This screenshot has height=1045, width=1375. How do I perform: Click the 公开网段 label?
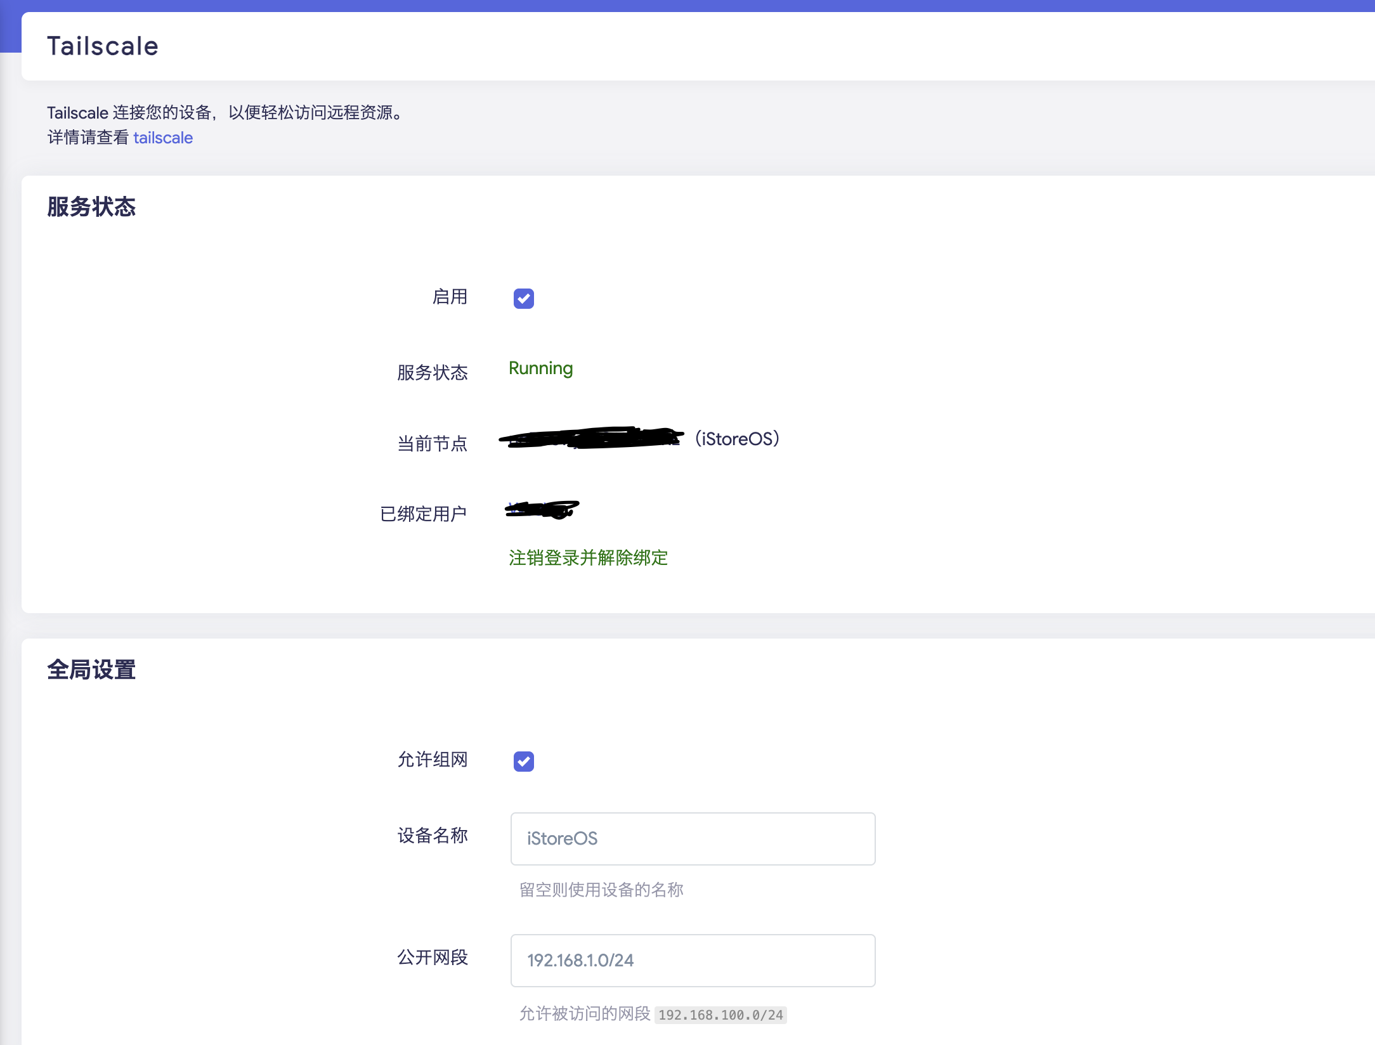coord(433,957)
